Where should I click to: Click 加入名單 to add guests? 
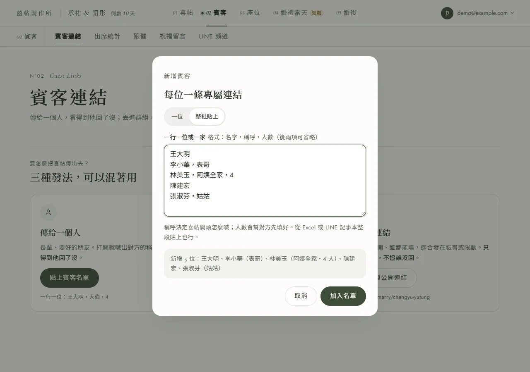click(x=343, y=296)
